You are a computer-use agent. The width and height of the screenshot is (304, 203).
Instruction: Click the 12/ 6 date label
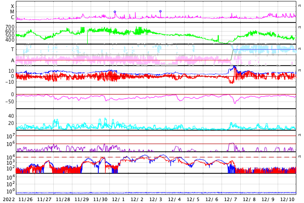(212, 199)
